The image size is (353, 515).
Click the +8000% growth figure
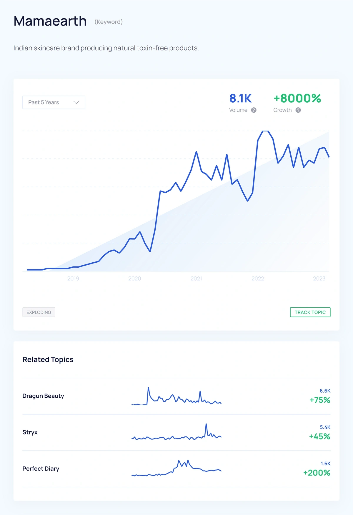coord(297,99)
